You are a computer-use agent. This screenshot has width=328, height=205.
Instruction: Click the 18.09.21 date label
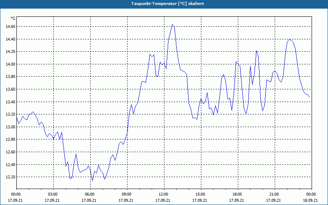coord(310,200)
